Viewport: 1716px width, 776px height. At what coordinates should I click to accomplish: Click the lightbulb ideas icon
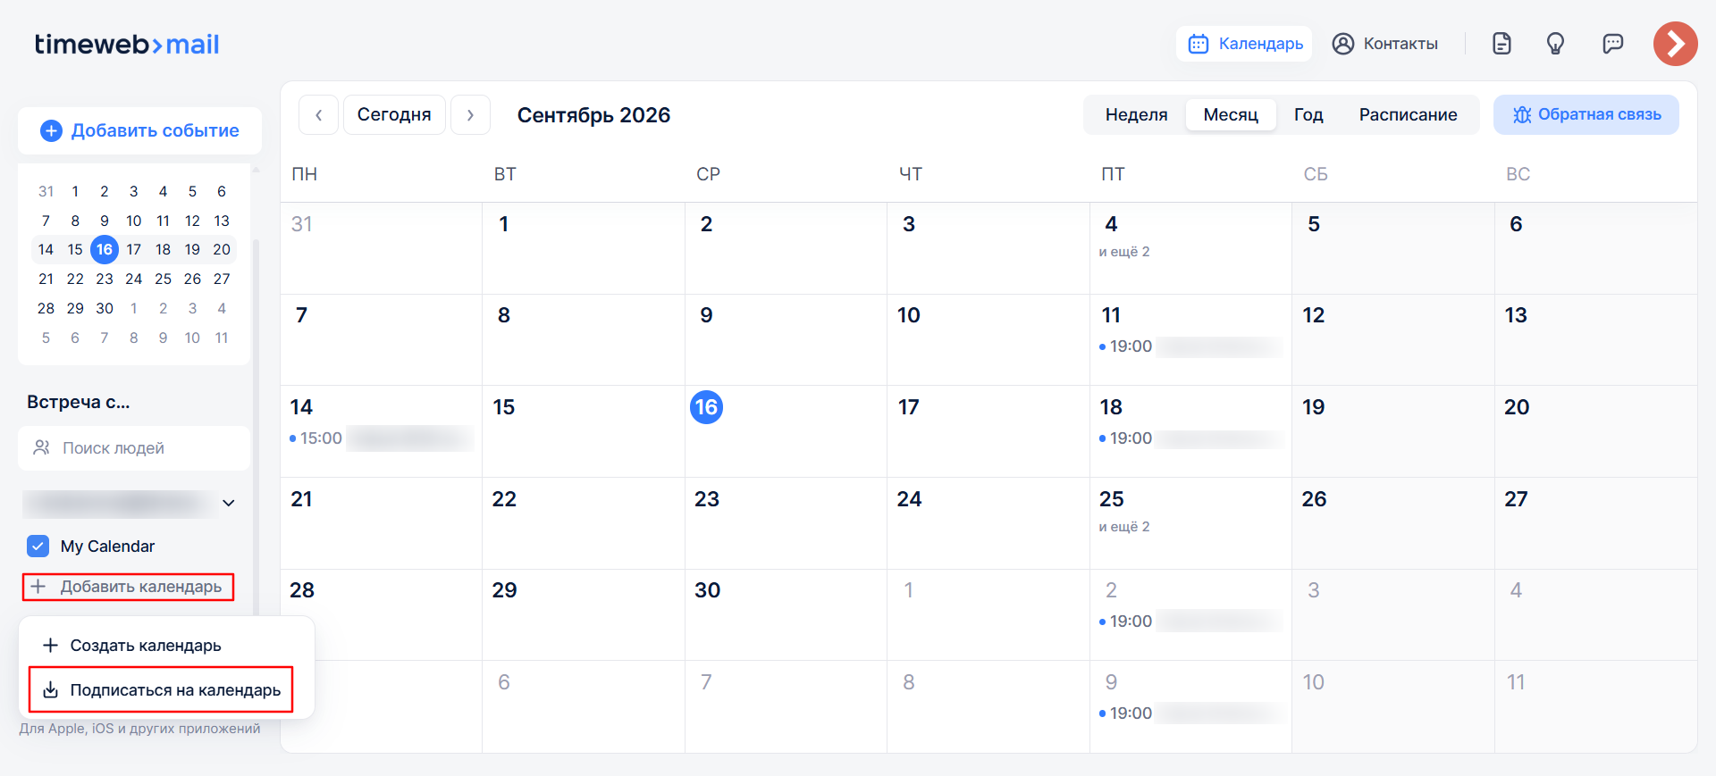(1555, 44)
